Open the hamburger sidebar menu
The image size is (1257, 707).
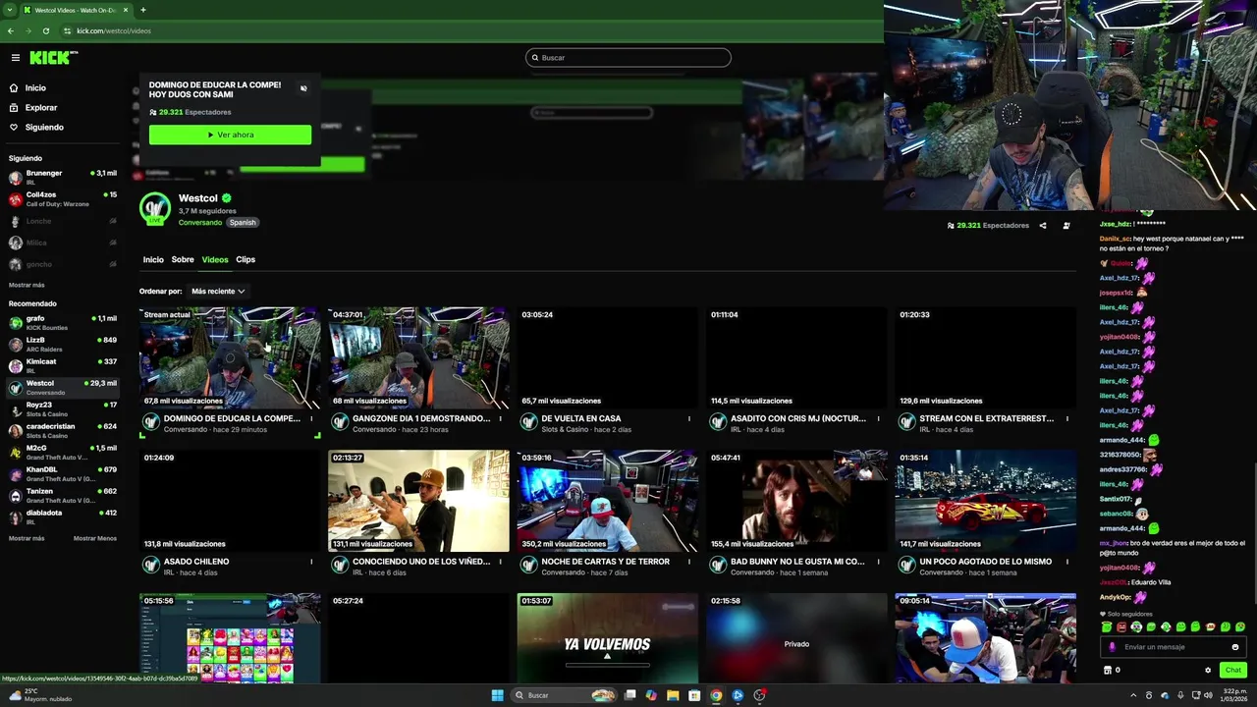[15, 58]
